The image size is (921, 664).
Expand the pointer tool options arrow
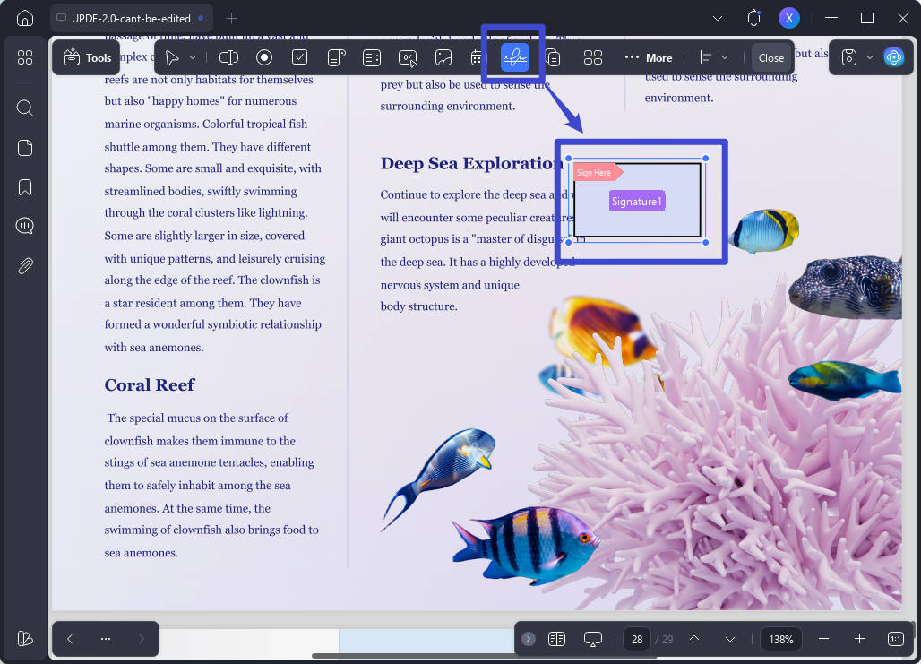192,57
